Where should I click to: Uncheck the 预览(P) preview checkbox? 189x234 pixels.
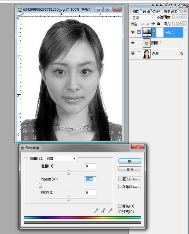[119, 212]
